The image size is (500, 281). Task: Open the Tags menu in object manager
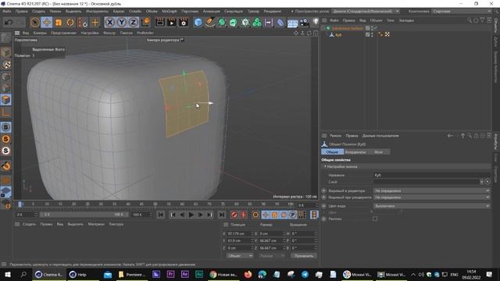click(391, 20)
